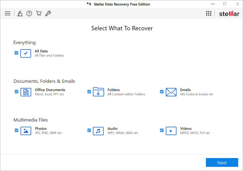Click the Videos play icon
243x171 pixels.
tap(171, 131)
